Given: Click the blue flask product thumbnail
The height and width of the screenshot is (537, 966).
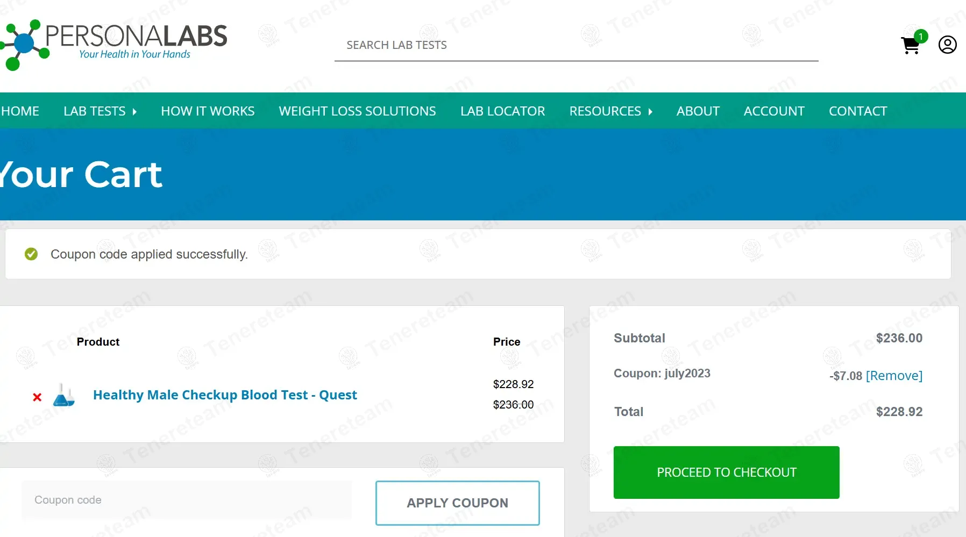Looking at the screenshot, I should (63, 395).
